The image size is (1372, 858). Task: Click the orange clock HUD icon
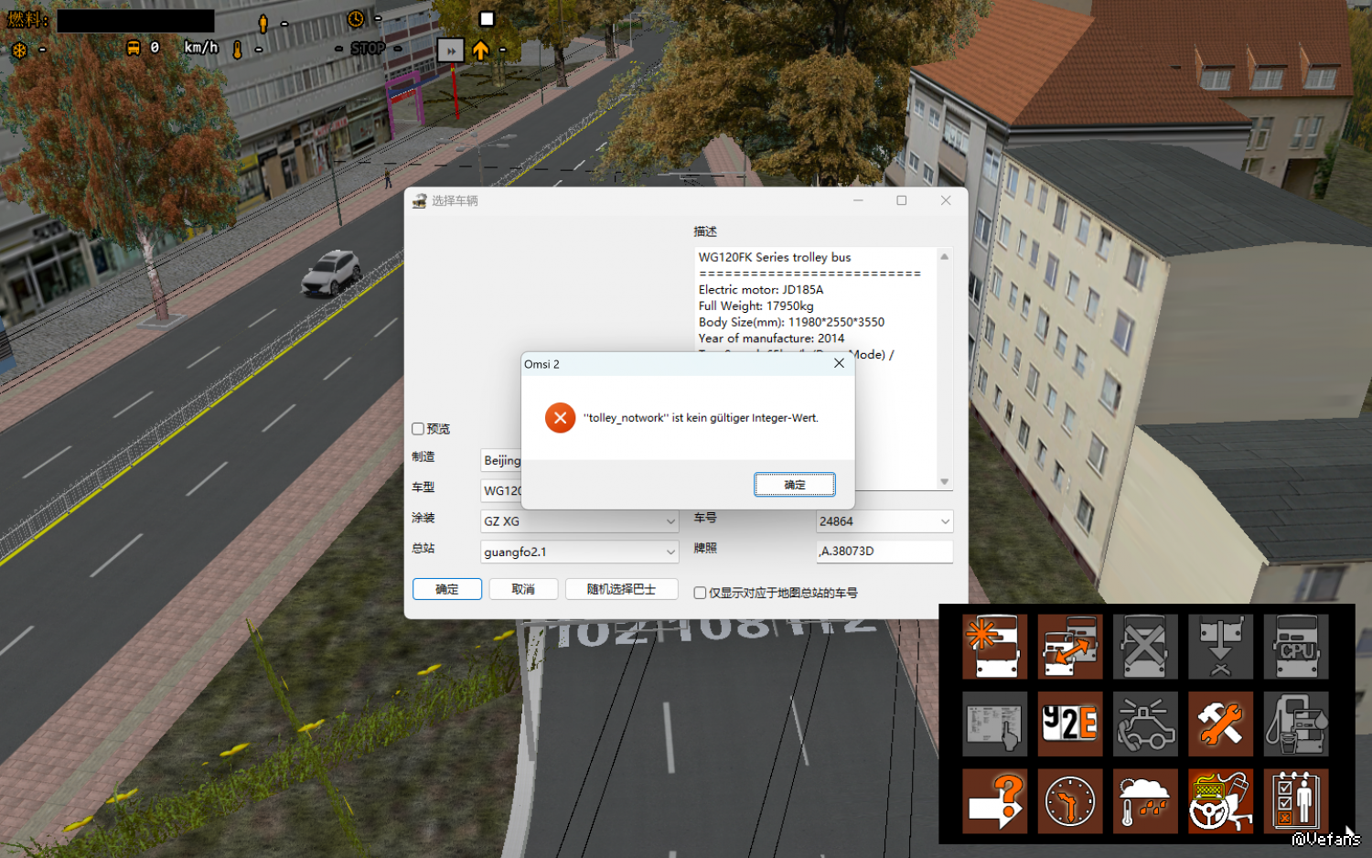pyautogui.click(x=356, y=19)
